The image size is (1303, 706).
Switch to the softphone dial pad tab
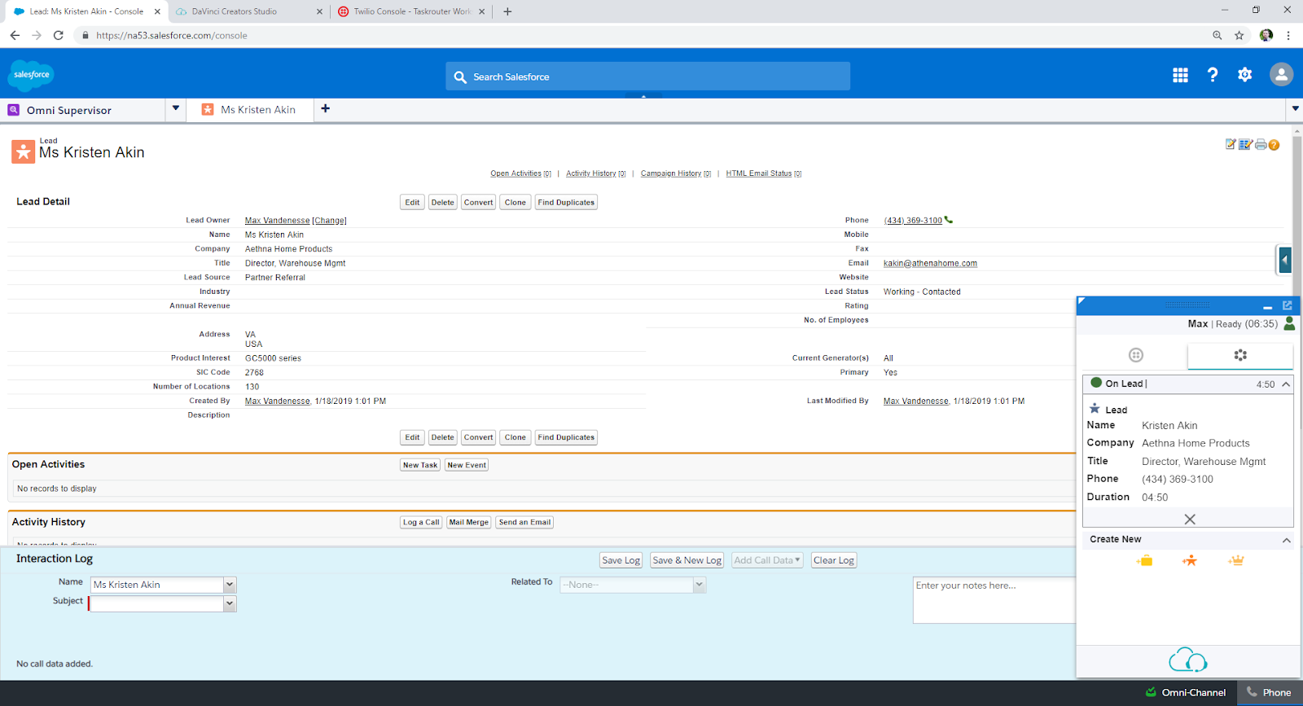pyautogui.click(x=1136, y=355)
